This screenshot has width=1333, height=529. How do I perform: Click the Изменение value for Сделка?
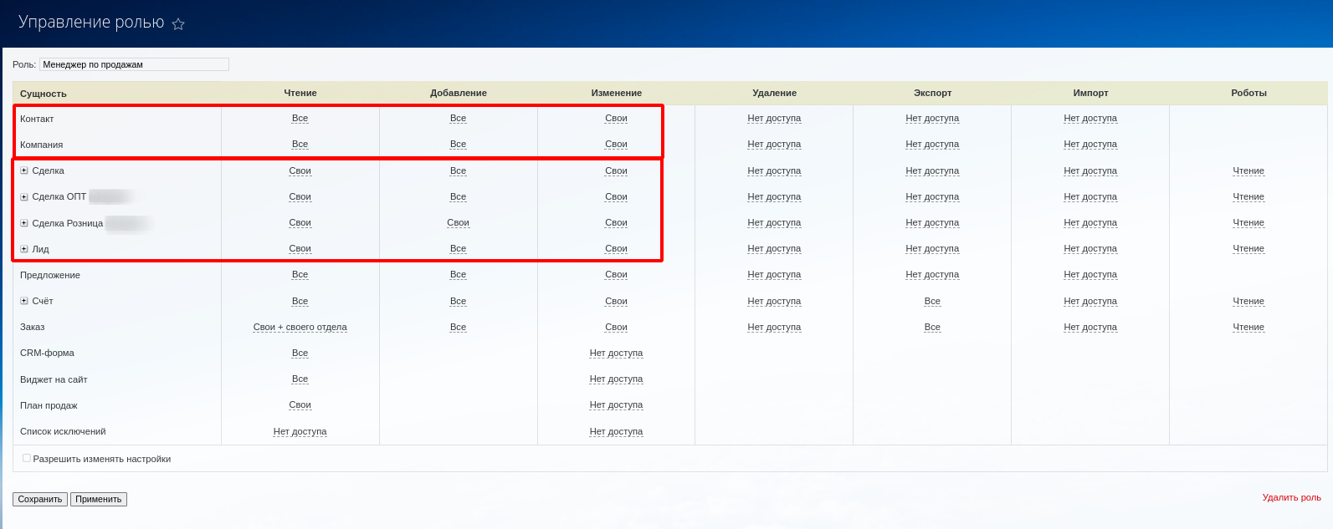pyautogui.click(x=616, y=171)
